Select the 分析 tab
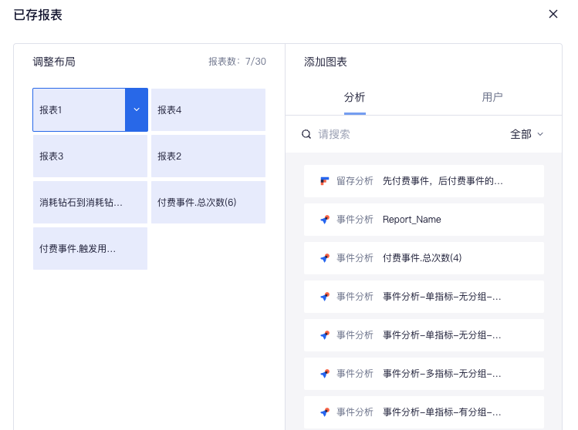578x430 pixels. [x=355, y=97]
